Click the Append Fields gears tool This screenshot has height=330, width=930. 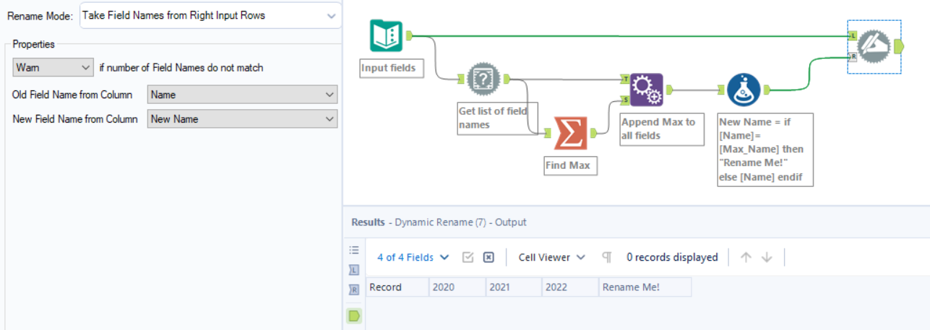(x=645, y=90)
